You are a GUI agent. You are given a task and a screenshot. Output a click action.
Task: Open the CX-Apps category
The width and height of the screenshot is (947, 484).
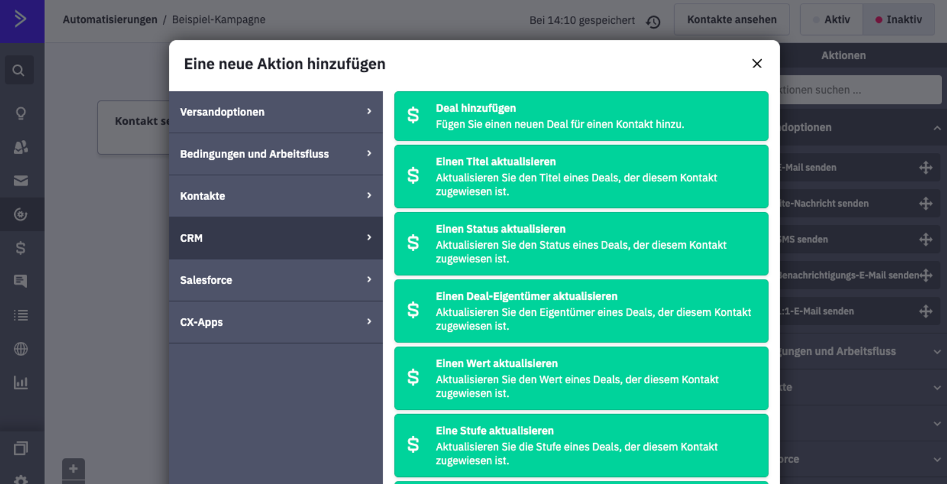(276, 322)
